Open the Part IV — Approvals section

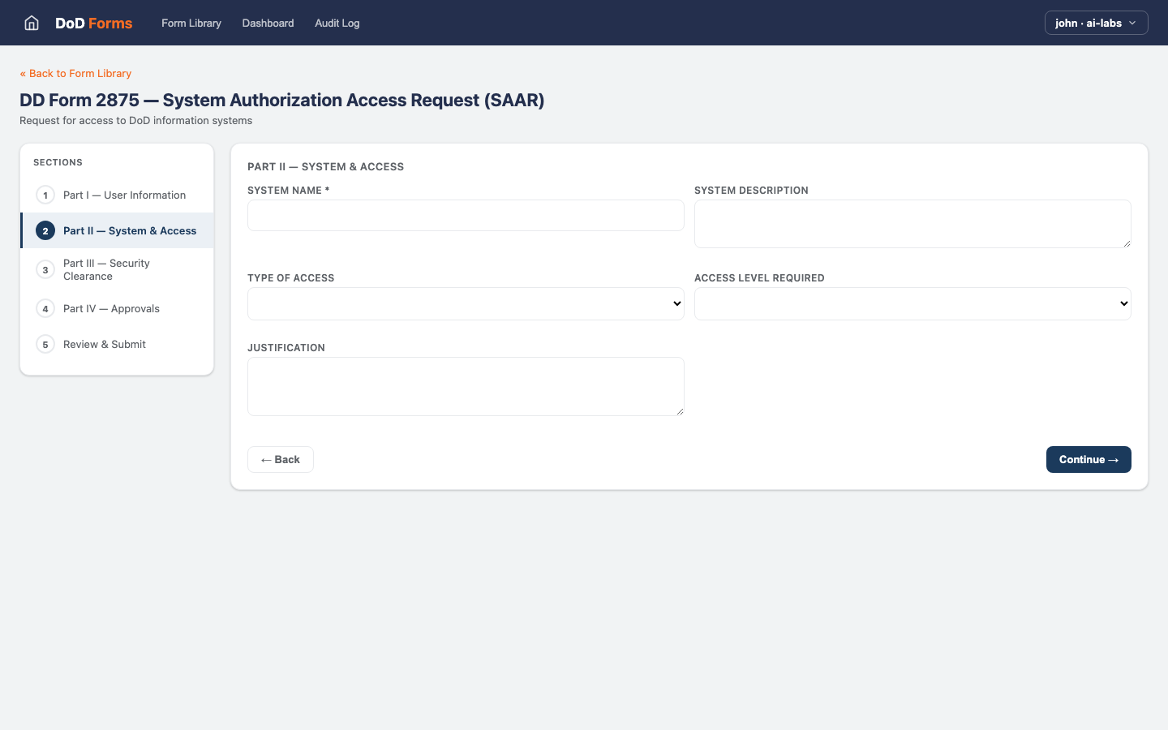[111, 308]
